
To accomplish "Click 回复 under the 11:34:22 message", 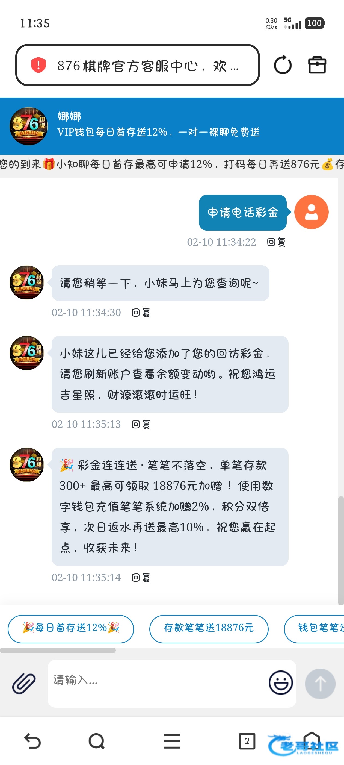I will click(x=276, y=242).
